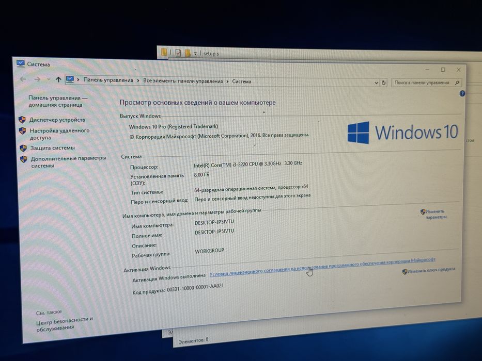The image size is (482, 361).
Task: Minimize the Система window
Action: coord(427,70)
